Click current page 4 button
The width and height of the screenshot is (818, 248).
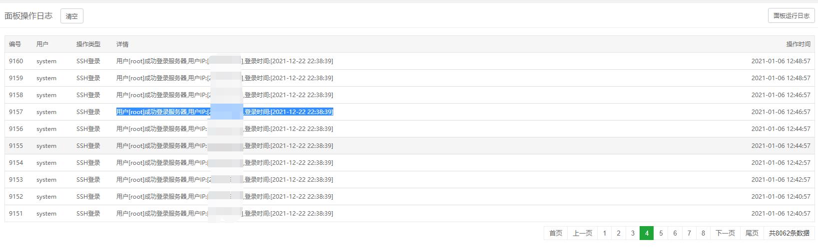point(646,233)
